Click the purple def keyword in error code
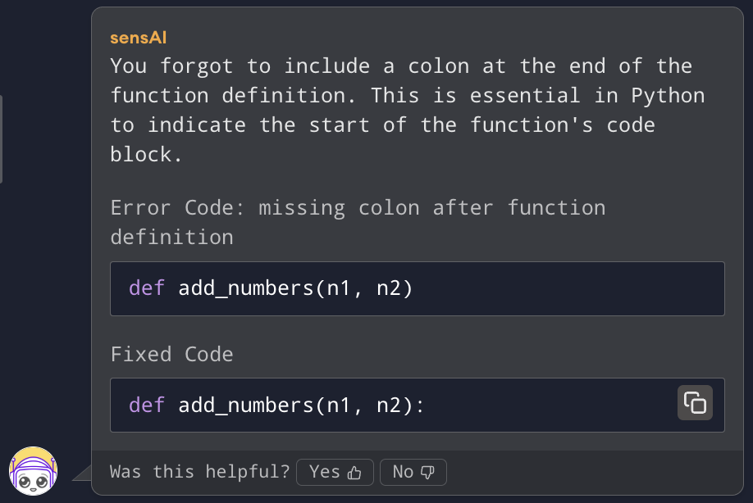753x503 pixels. pos(147,288)
